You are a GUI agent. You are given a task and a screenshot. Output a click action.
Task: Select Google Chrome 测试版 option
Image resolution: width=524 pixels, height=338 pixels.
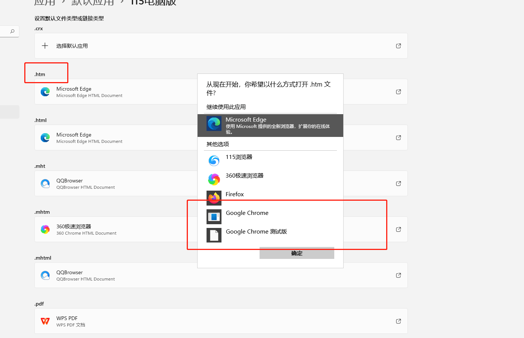click(x=256, y=231)
